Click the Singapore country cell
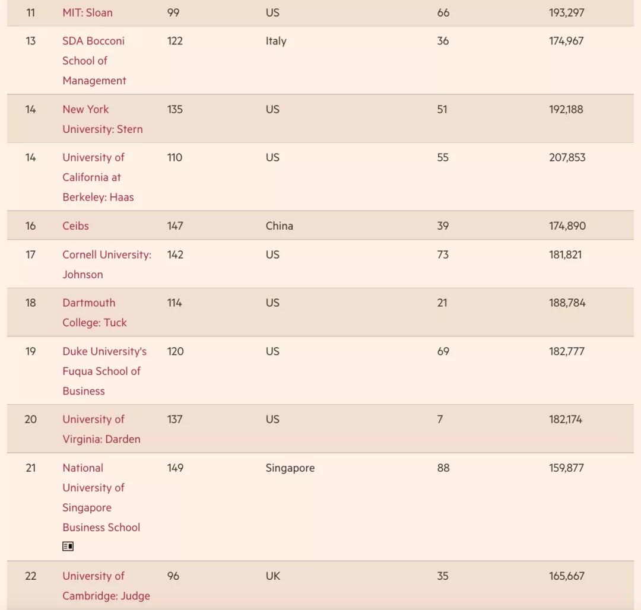This screenshot has height=610, width=641. pos(290,468)
